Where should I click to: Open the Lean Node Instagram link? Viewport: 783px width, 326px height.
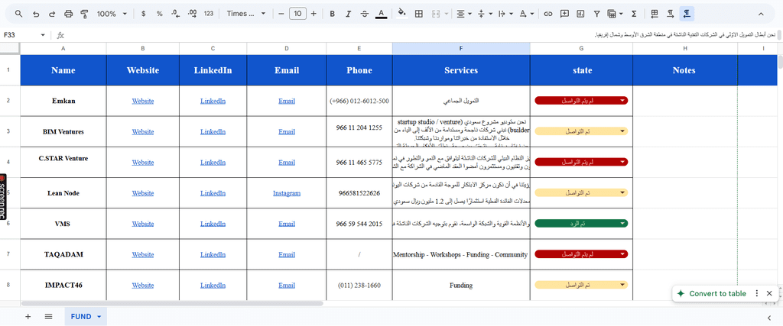[x=287, y=193]
